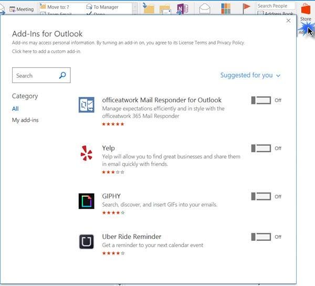This screenshot has height=286, width=315.
Task: Open the Store add-ins icon
Action: 306,9
